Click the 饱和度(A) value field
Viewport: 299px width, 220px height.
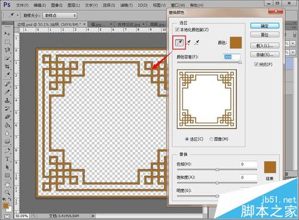(x=248, y=177)
